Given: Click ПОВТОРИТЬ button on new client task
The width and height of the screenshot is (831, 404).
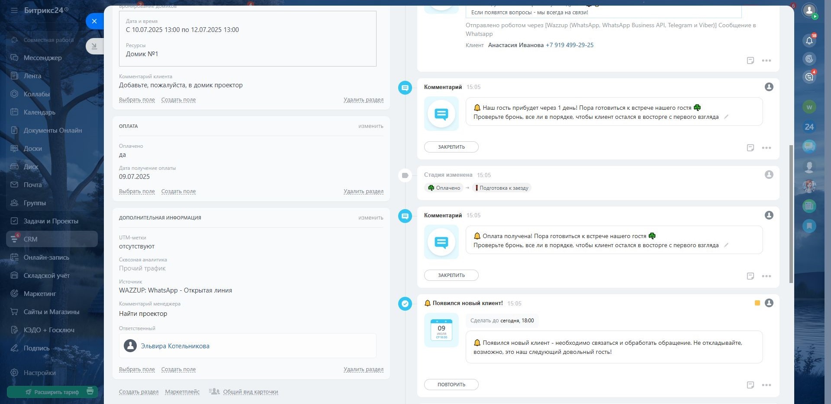Looking at the screenshot, I should tap(451, 385).
